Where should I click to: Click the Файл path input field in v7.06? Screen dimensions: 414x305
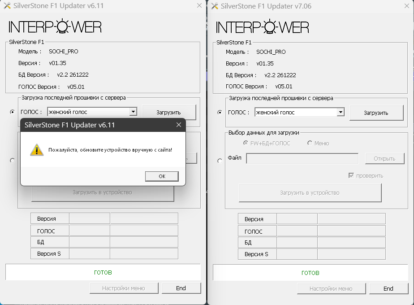(x=302, y=158)
